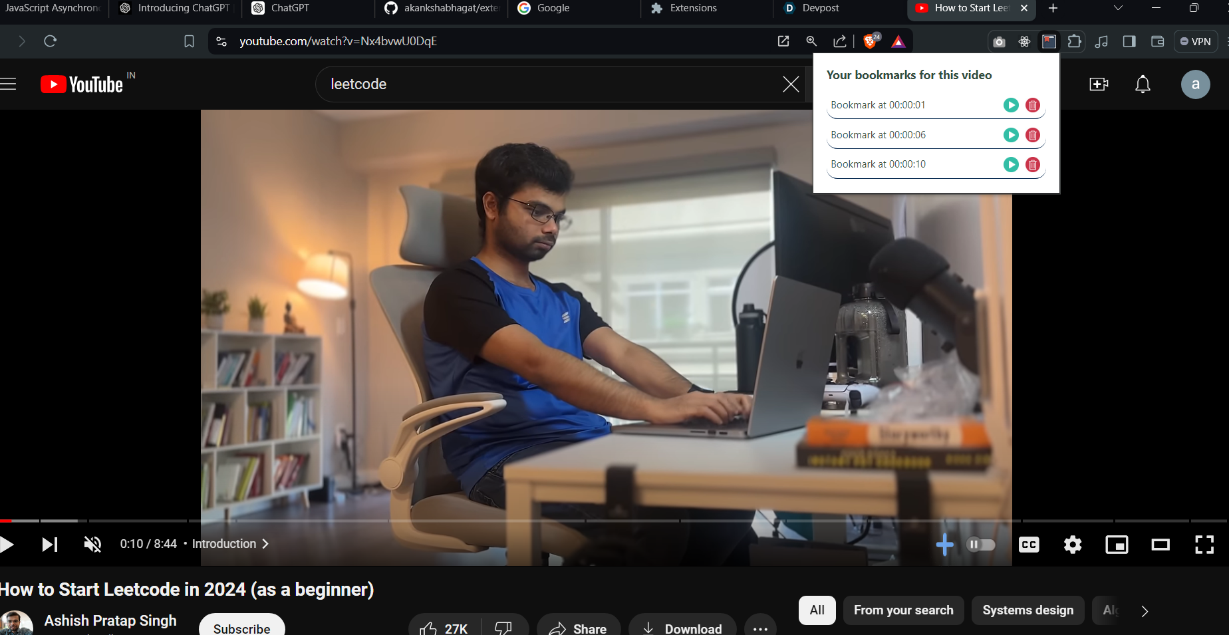1229x635 pixels.
Task: Open the extensions puzzle menu
Action: tap(1074, 41)
